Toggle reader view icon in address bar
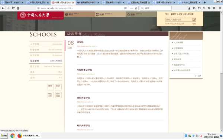 pyautogui.click(x=126, y=8)
